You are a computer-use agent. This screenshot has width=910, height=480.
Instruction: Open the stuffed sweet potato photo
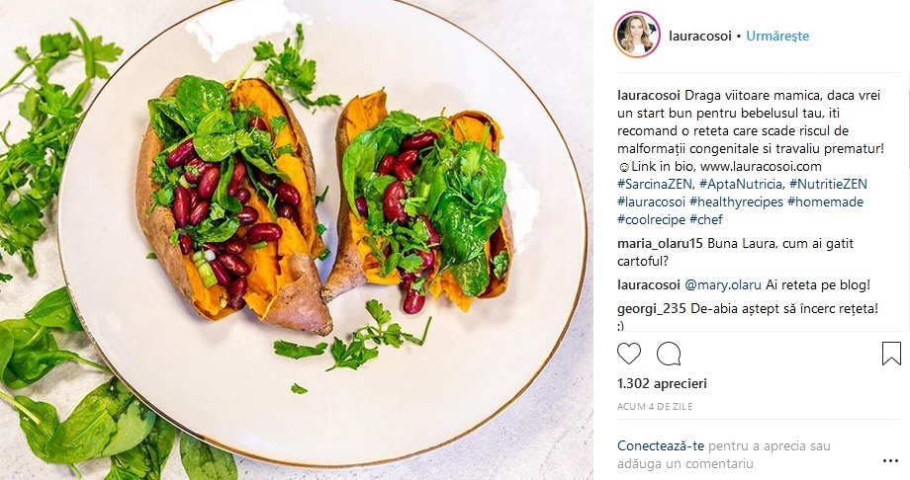297,240
